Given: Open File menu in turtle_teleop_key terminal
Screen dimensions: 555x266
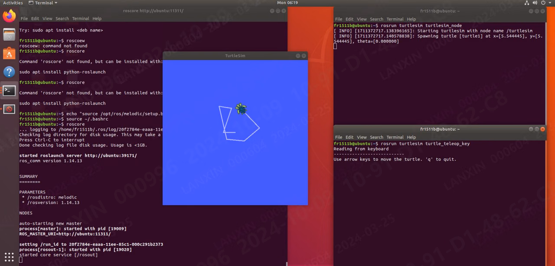Looking at the screenshot, I should [339, 137].
